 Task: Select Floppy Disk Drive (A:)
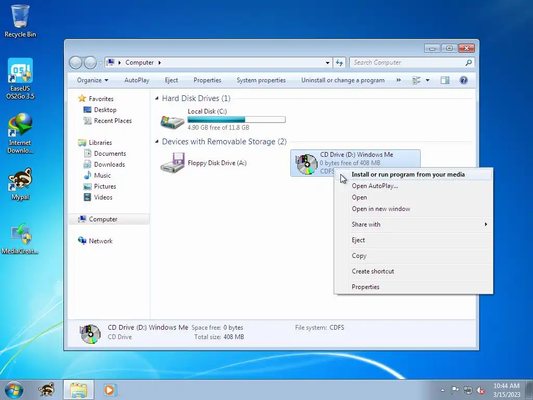pos(204,163)
